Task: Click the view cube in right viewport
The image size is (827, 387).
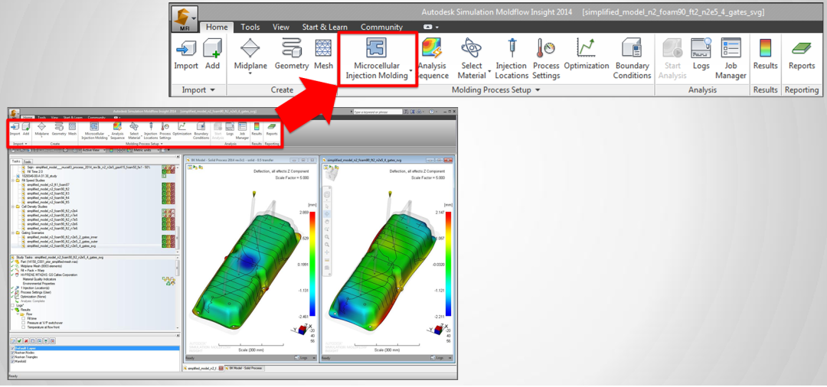Action: click(331, 175)
